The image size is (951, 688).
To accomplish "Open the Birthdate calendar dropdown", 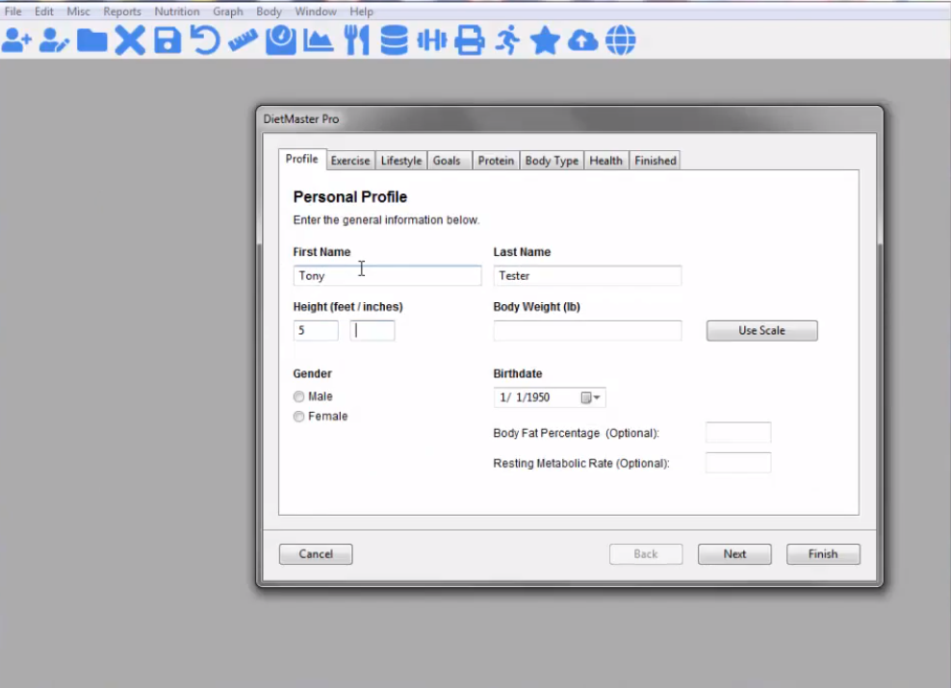I will pyautogui.click(x=585, y=396).
